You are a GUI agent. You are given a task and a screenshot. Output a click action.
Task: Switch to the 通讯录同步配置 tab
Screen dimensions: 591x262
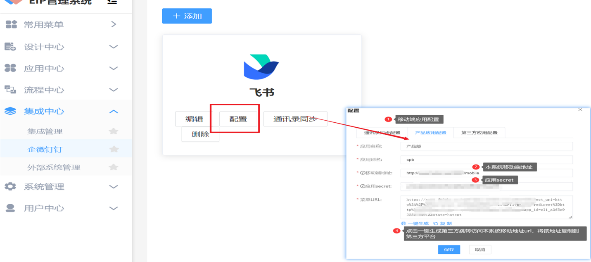point(382,133)
